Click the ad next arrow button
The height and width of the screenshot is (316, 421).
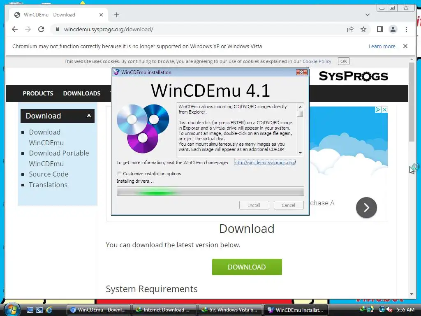point(366,207)
